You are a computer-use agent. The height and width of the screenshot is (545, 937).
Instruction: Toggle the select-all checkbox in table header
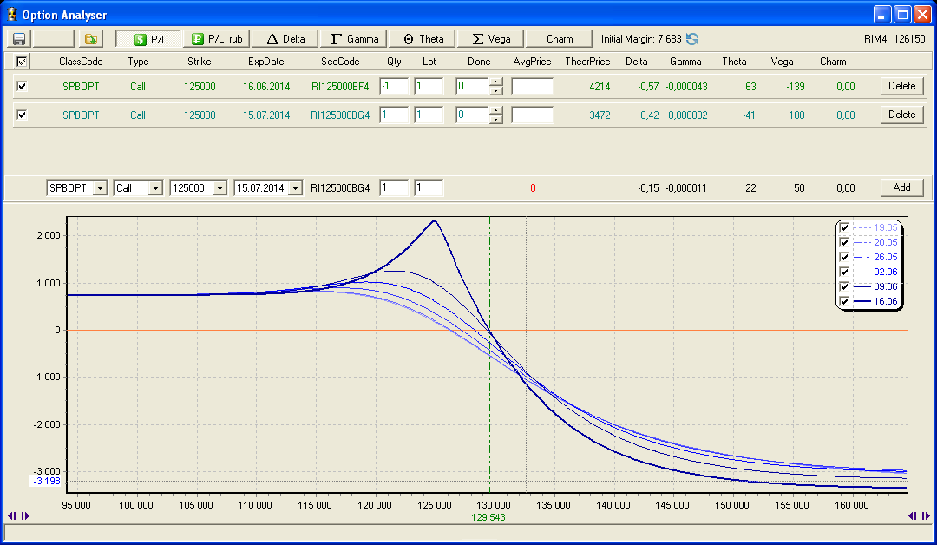coord(22,62)
